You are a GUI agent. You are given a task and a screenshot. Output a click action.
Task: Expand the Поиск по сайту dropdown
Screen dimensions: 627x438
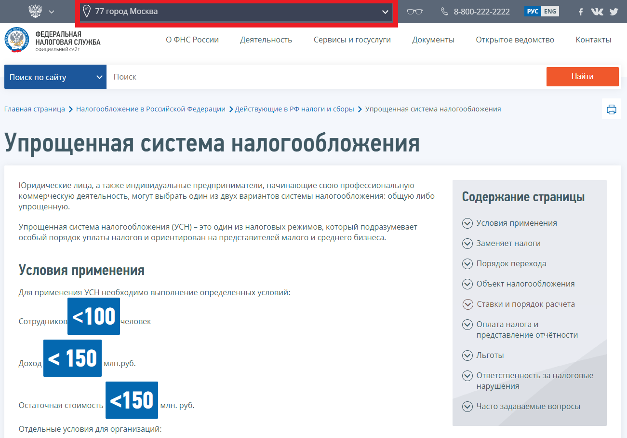click(55, 77)
